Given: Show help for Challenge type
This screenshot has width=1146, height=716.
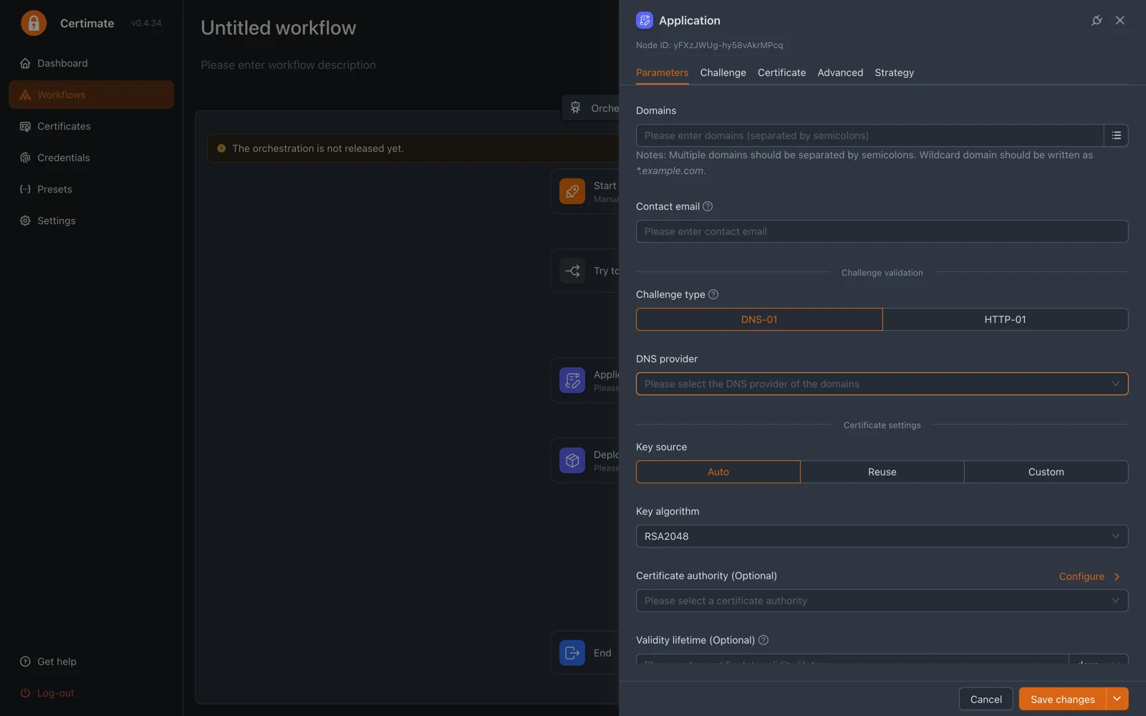Looking at the screenshot, I should pos(713,294).
